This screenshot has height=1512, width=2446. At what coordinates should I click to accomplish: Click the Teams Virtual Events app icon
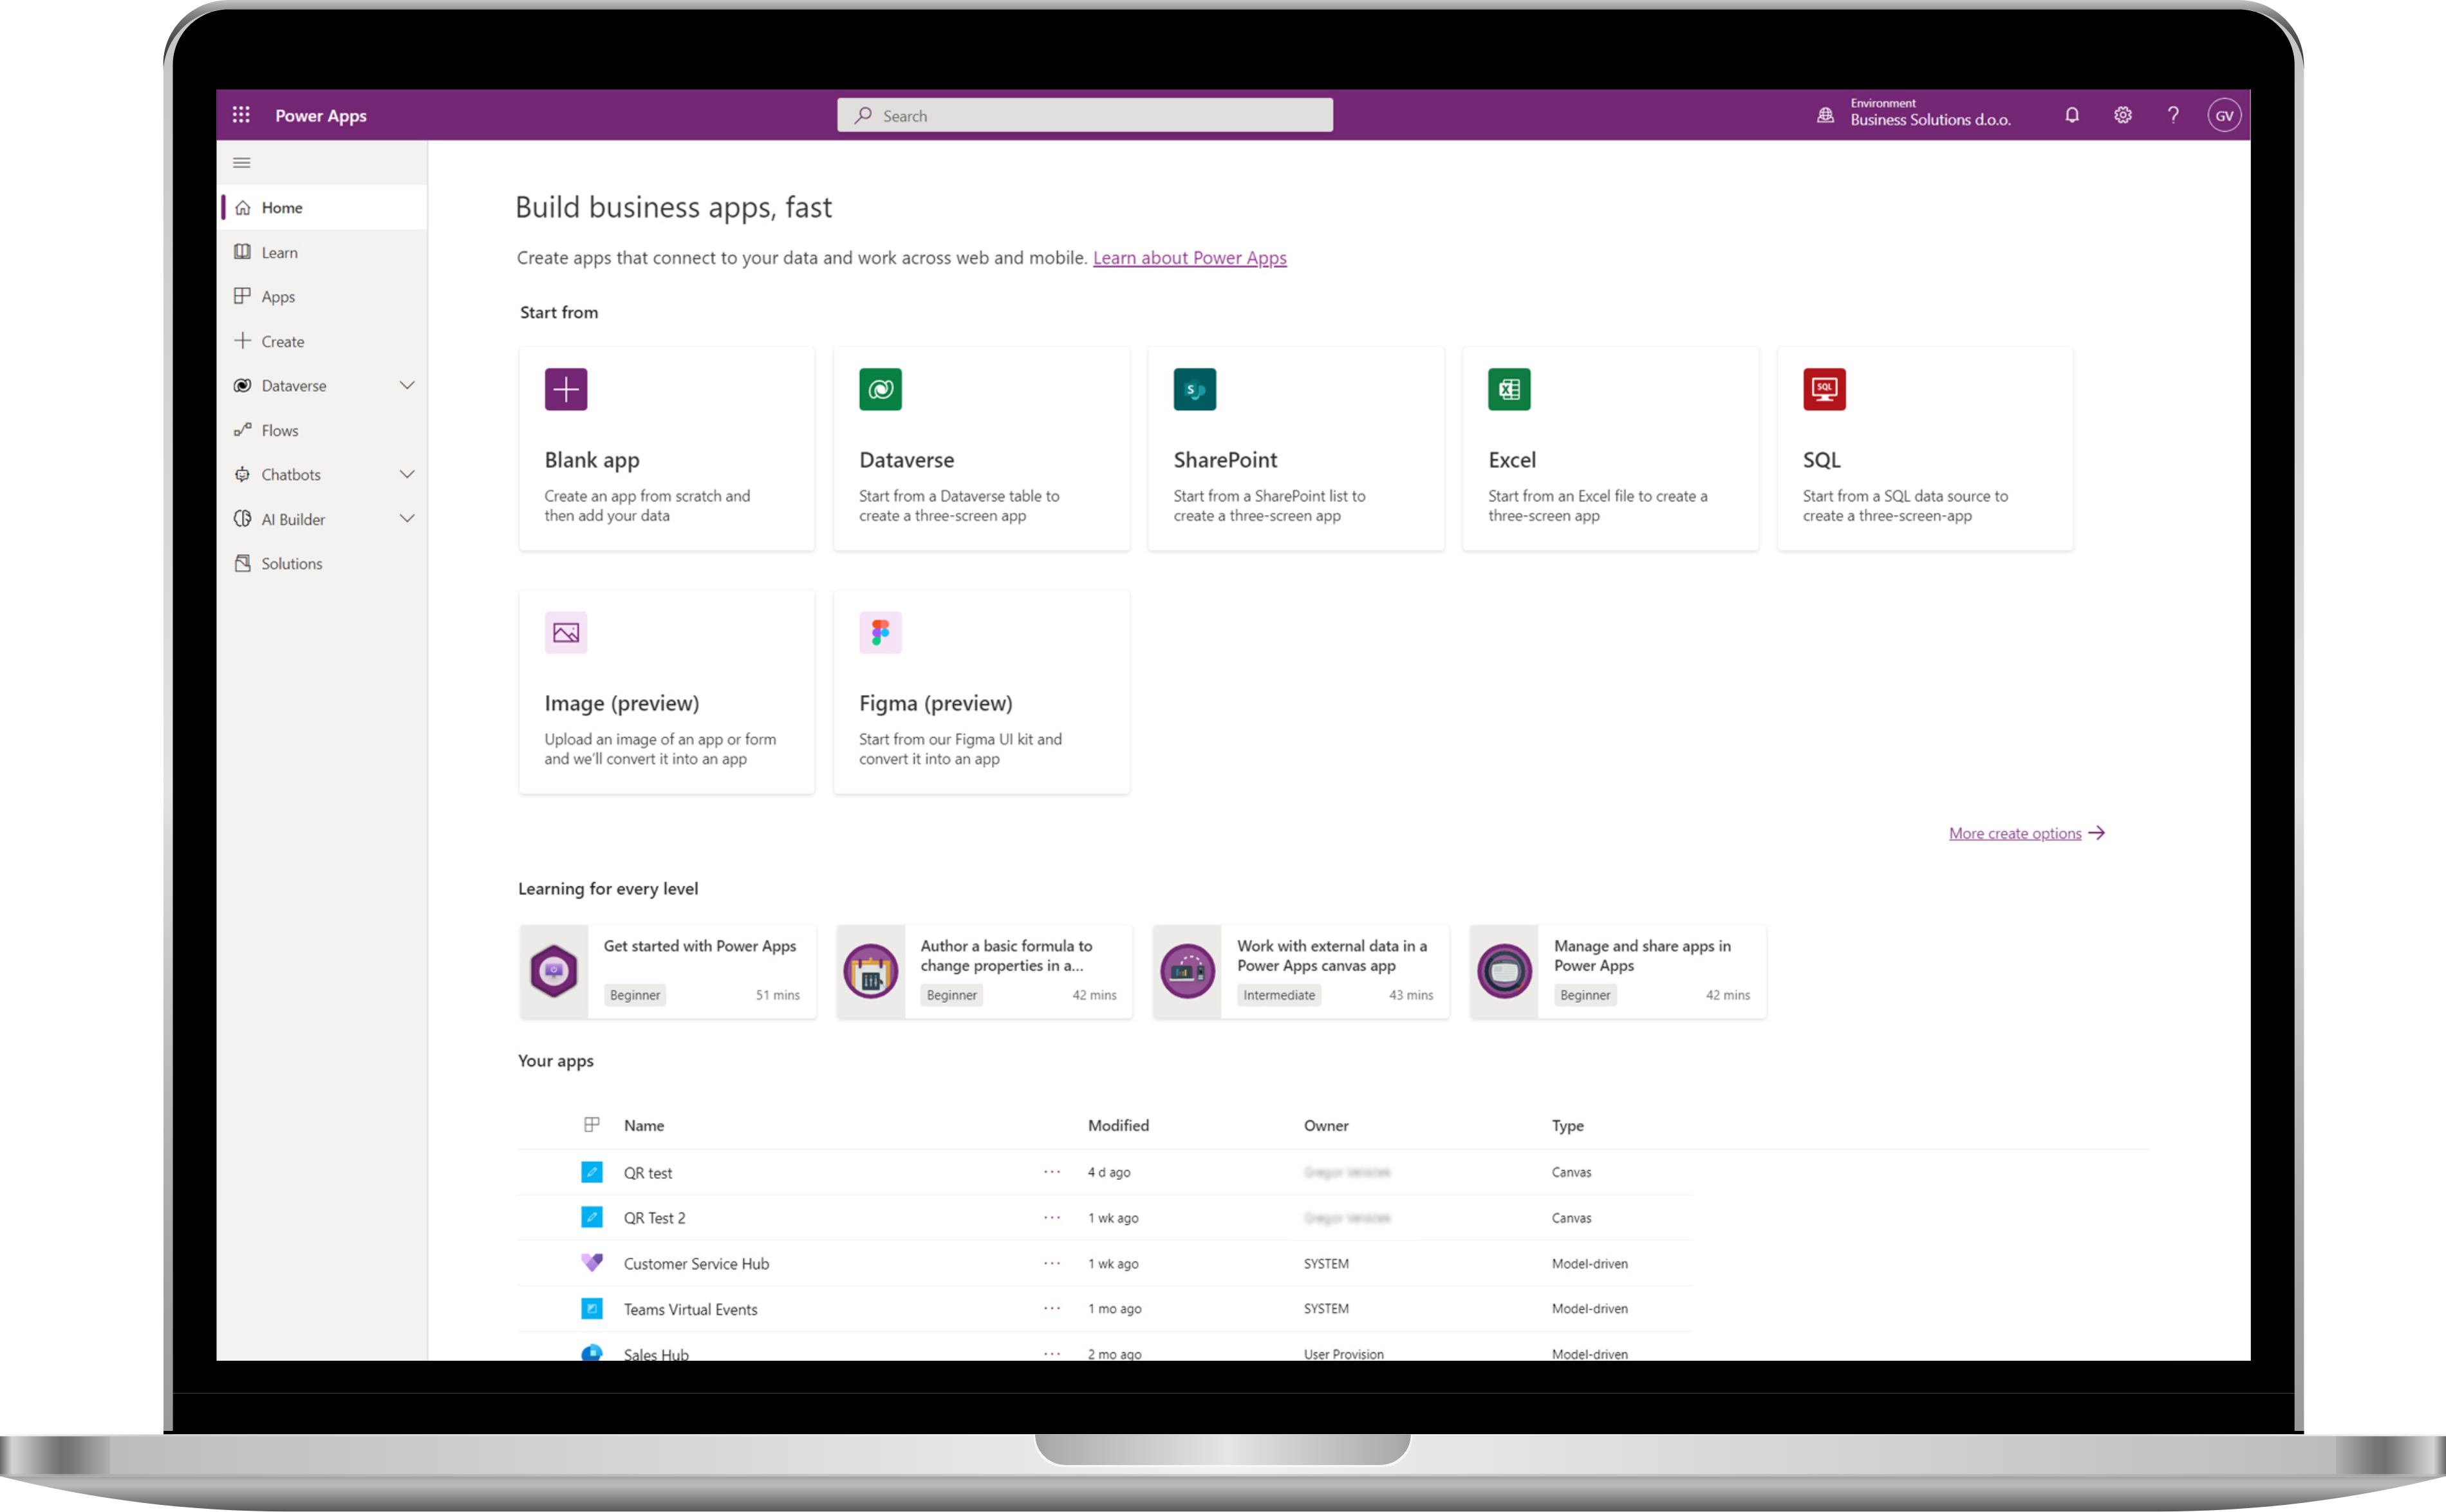592,1308
